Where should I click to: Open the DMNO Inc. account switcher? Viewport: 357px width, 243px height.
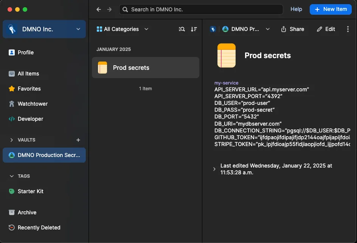[44, 29]
